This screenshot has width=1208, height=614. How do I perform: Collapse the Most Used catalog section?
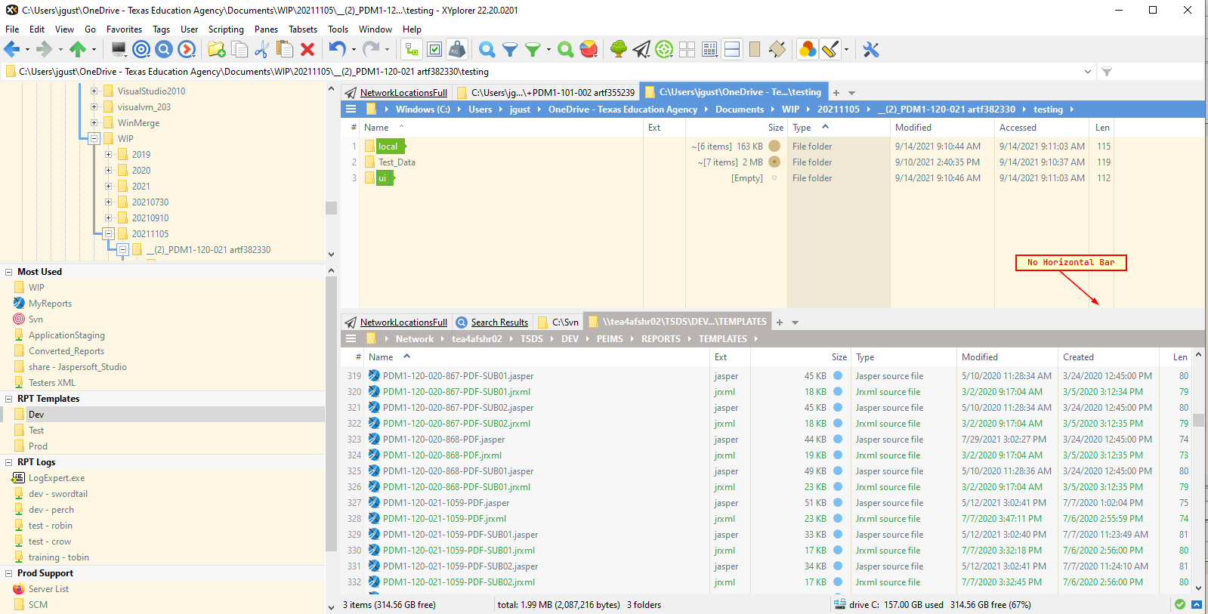[x=9, y=272]
